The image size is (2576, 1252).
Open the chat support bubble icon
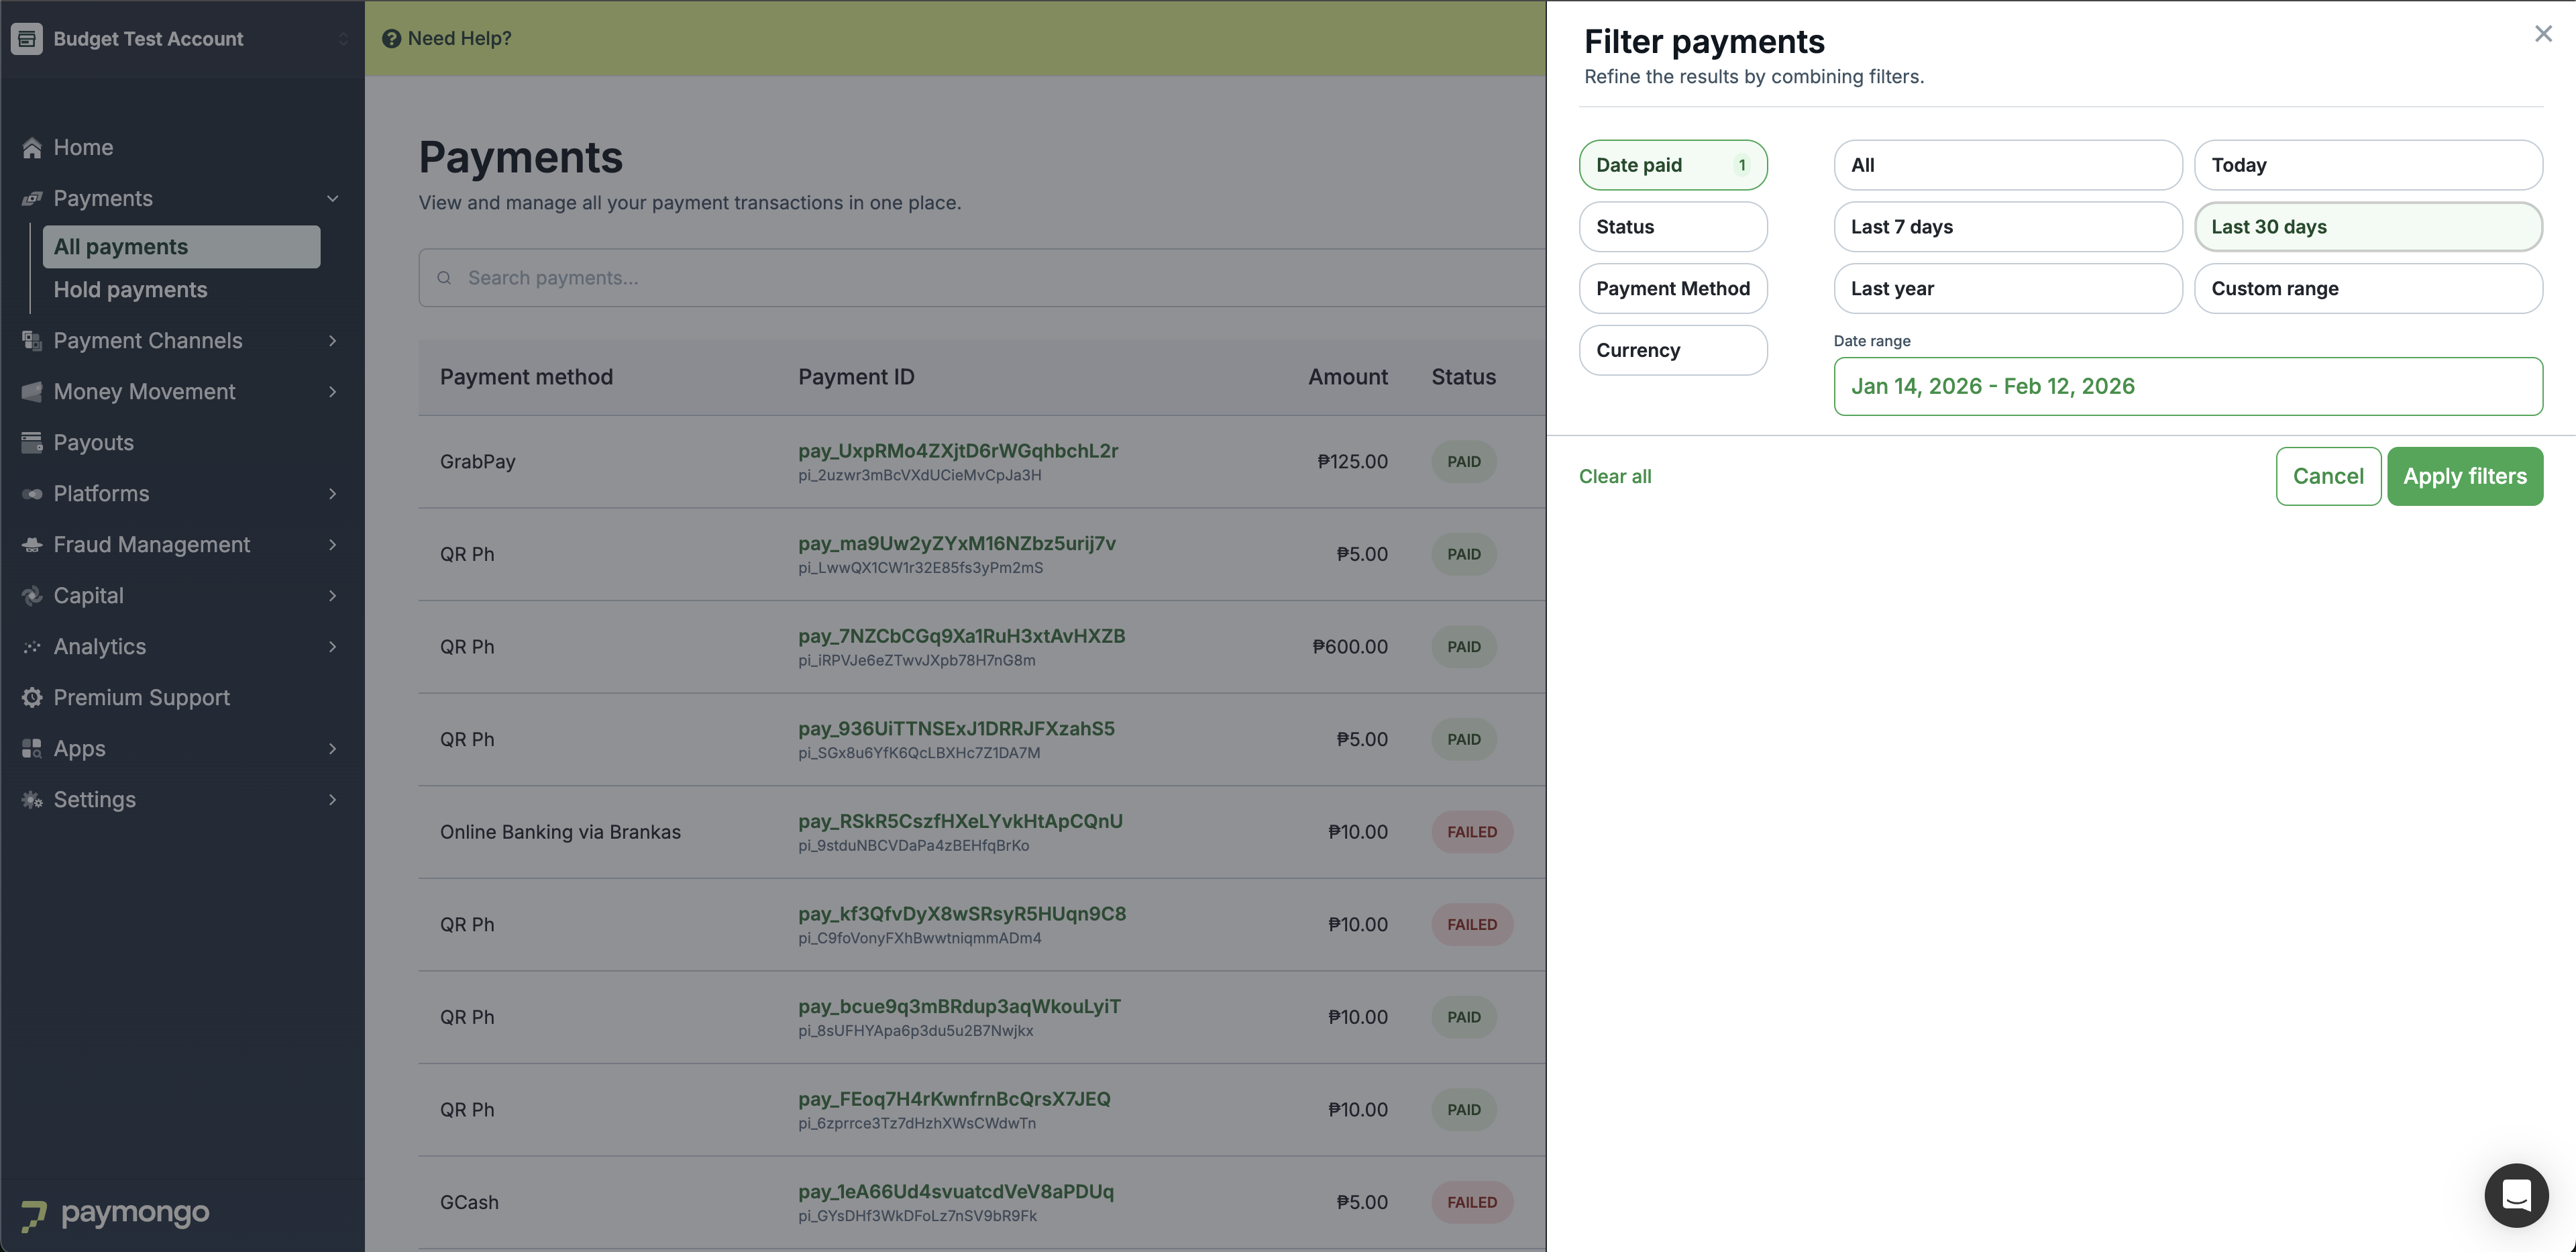click(x=2516, y=1195)
